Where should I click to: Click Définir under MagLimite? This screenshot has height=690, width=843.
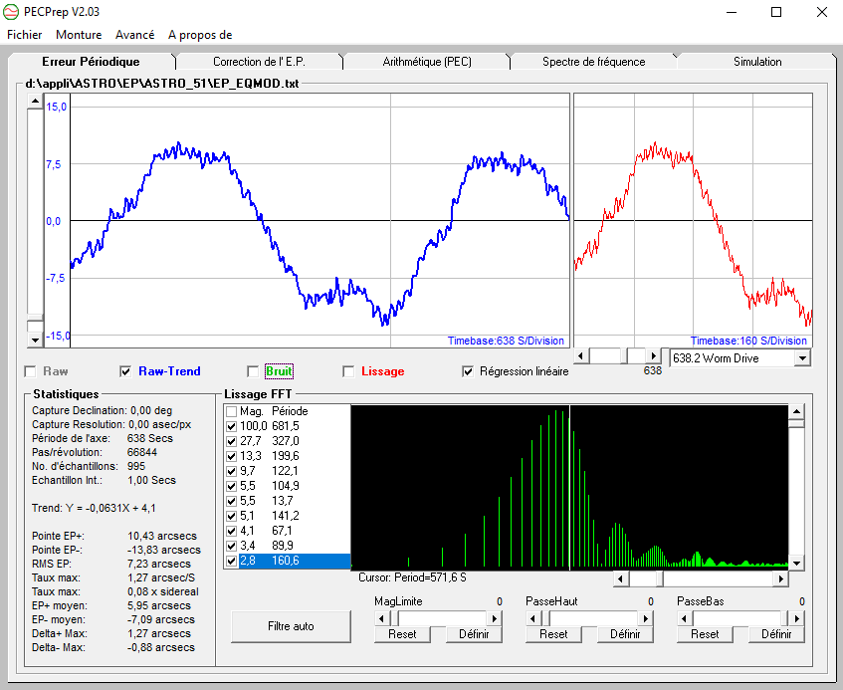(474, 634)
